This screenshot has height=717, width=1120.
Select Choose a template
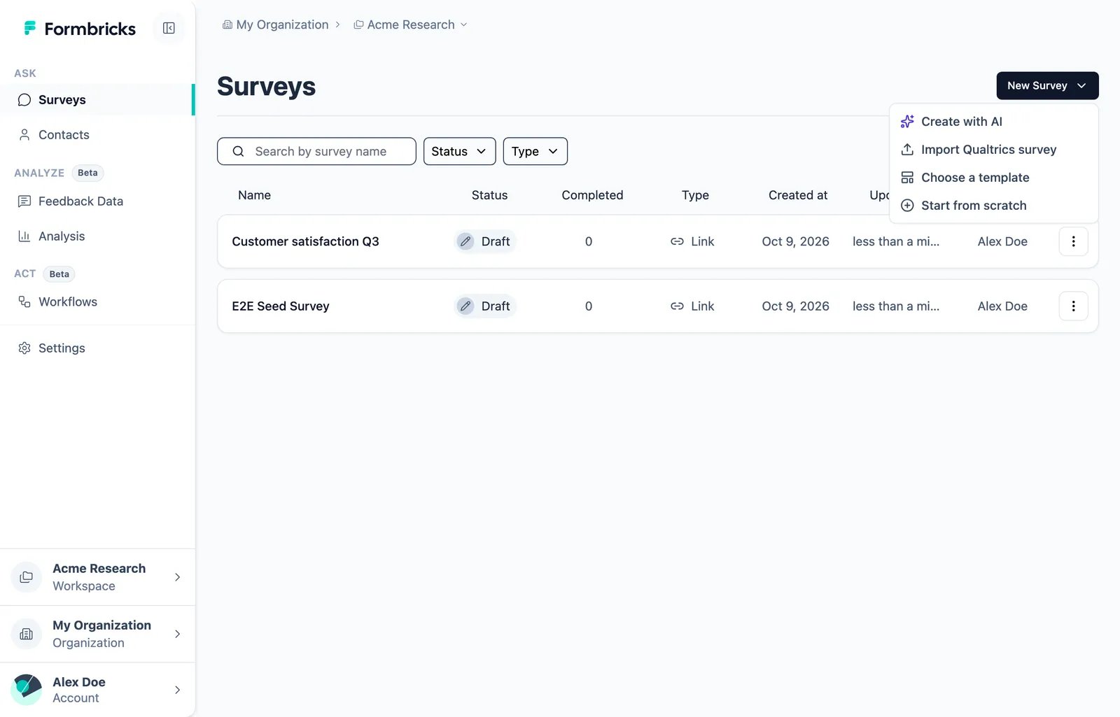point(993,178)
